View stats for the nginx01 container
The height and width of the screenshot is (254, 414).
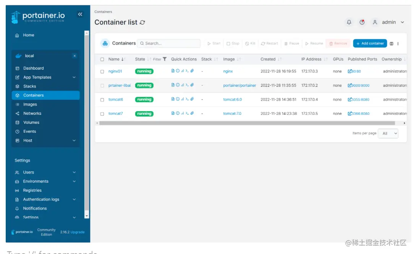(x=183, y=71)
